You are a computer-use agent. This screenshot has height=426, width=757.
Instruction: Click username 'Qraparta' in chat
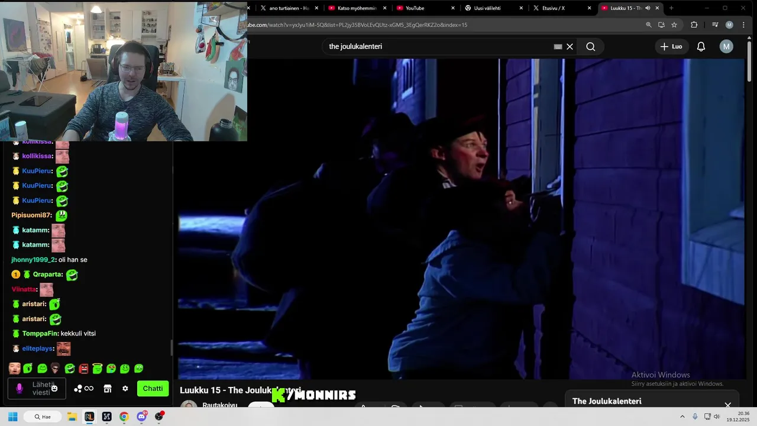click(47, 275)
